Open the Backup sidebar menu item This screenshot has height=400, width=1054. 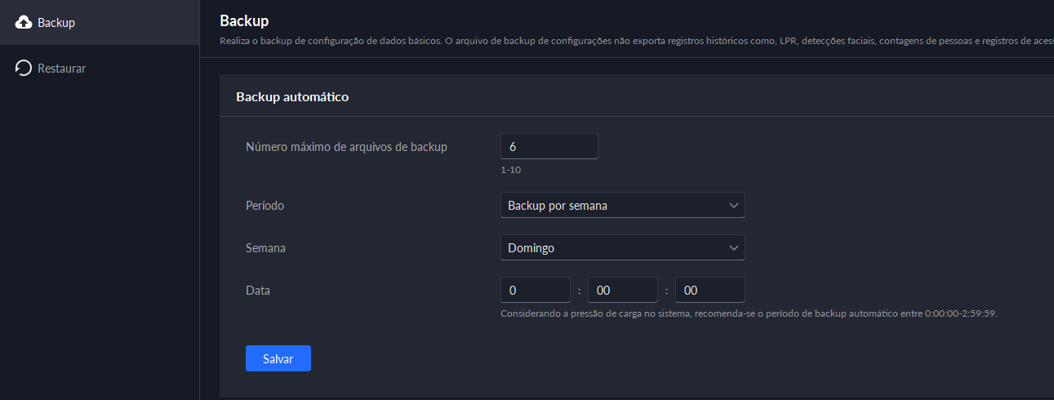click(56, 23)
